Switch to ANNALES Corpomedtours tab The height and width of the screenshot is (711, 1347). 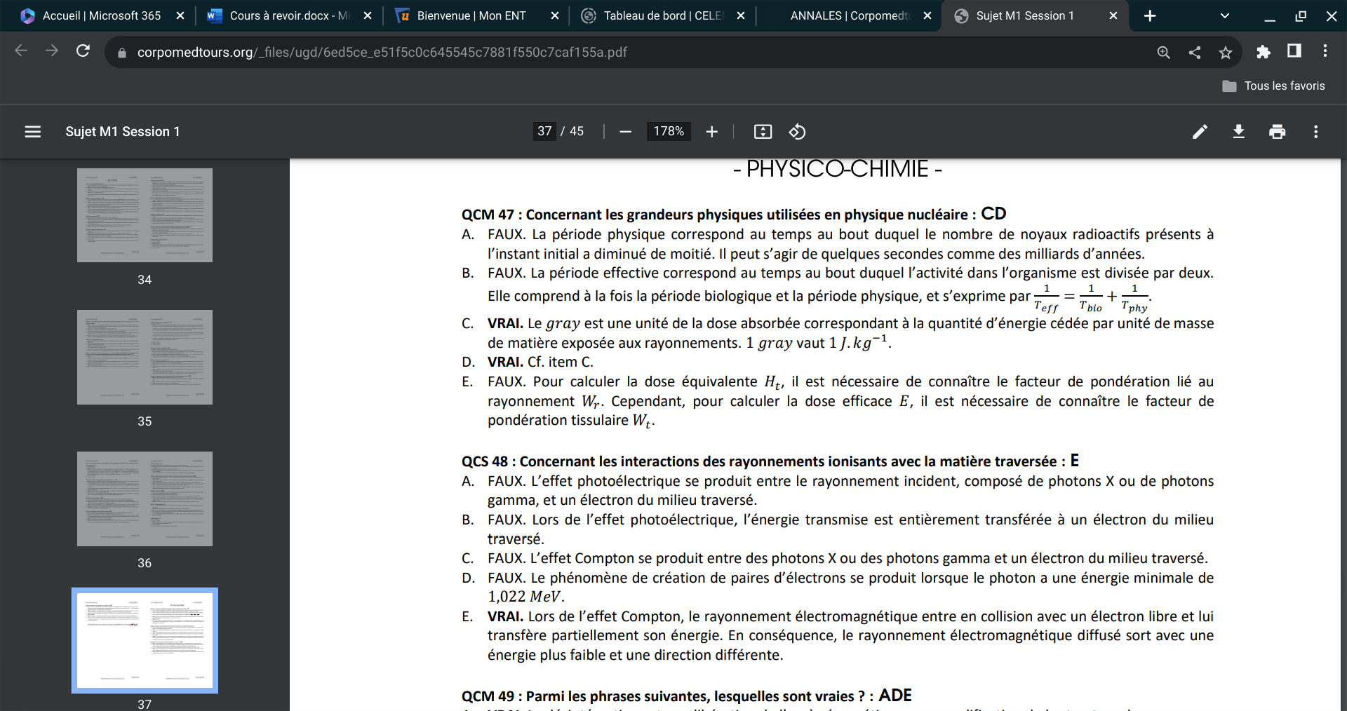[849, 15]
